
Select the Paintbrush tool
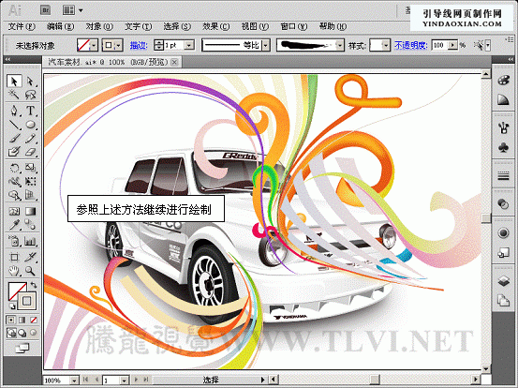click(x=14, y=138)
